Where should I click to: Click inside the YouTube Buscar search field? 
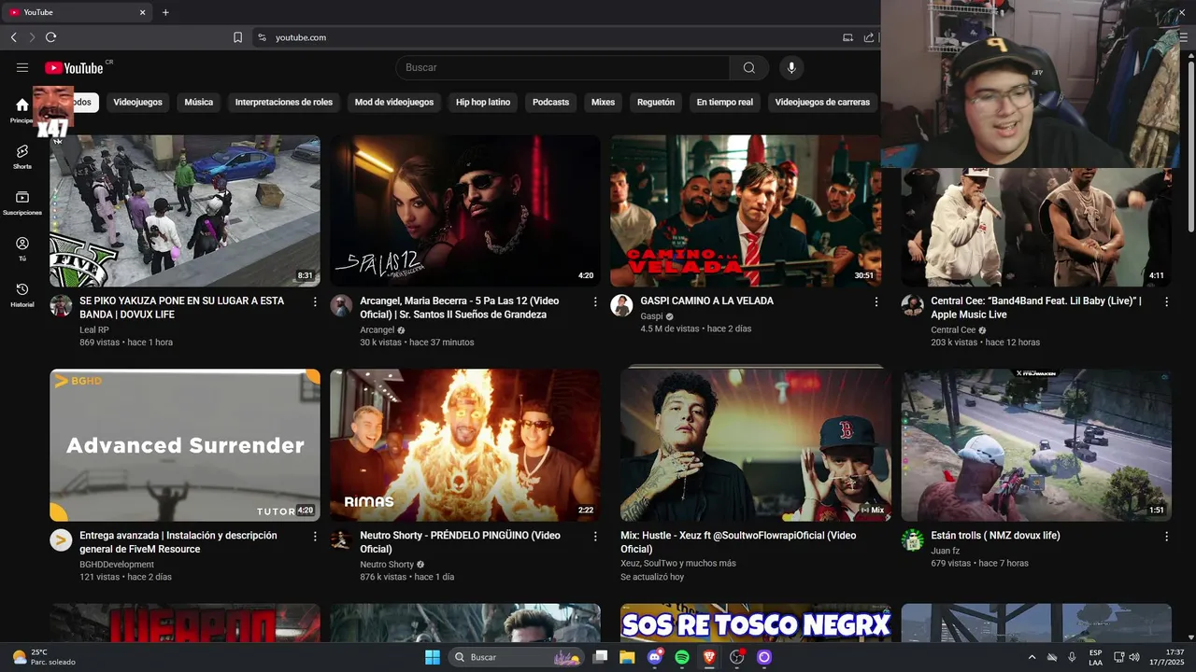coord(562,67)
